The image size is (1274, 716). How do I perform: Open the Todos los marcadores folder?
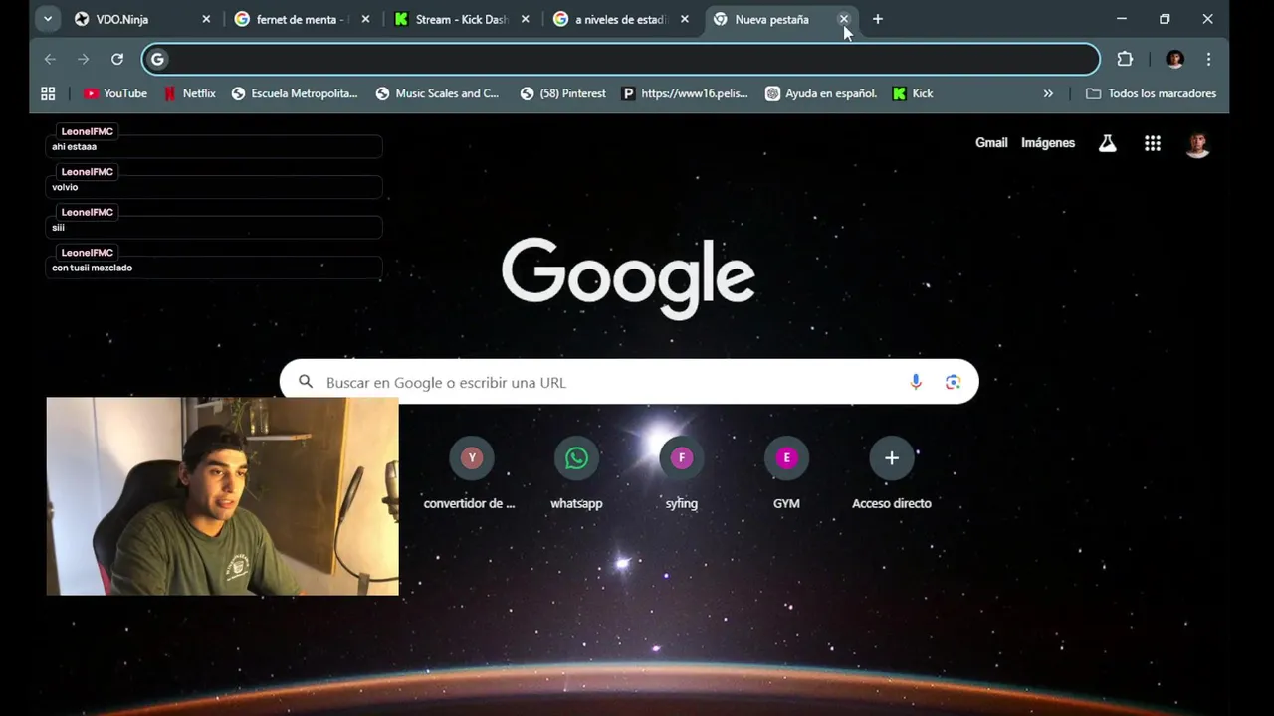(x=1151, y=93)
